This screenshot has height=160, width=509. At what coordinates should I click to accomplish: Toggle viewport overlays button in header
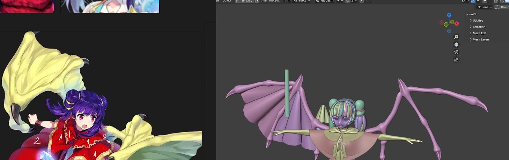click(x=485, y=1)
